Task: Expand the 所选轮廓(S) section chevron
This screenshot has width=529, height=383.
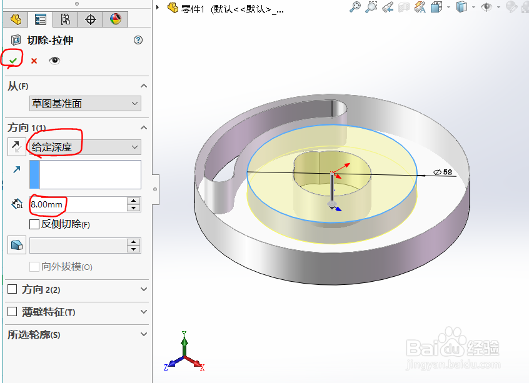Action: (144, 334)
